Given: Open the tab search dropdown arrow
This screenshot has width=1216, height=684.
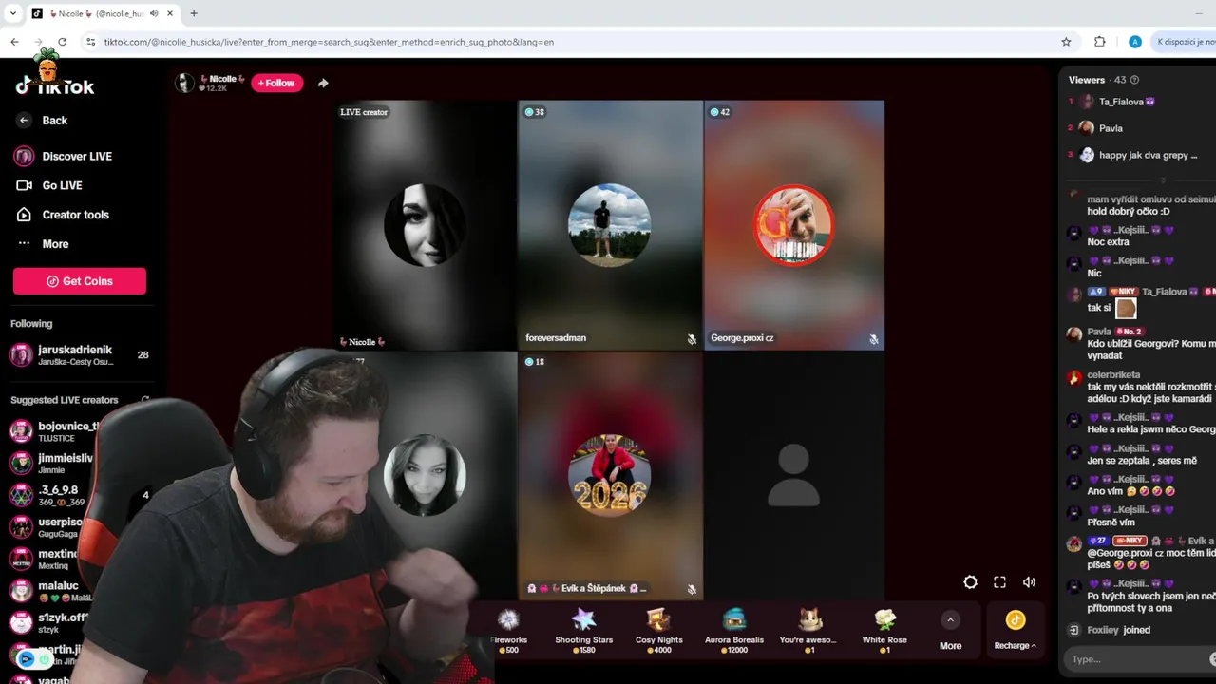Looking at the screenshot, I should 12,13.
